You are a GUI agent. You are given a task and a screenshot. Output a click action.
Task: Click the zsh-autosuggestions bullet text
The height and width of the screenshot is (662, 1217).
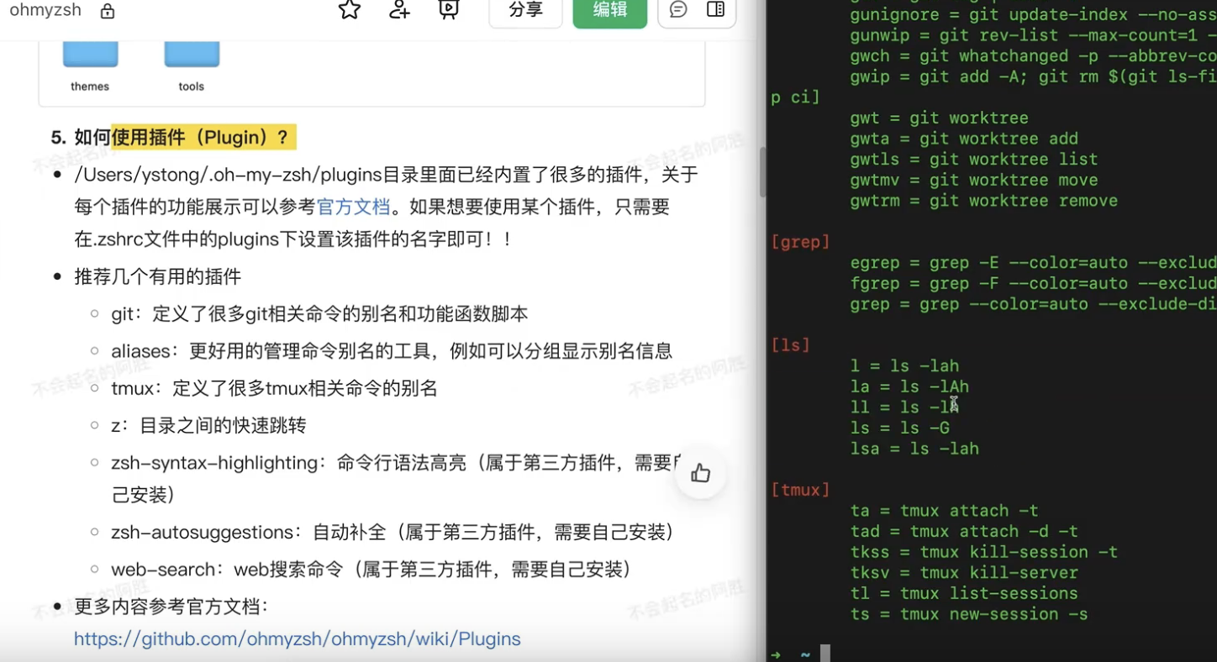[x=392, y=533]
